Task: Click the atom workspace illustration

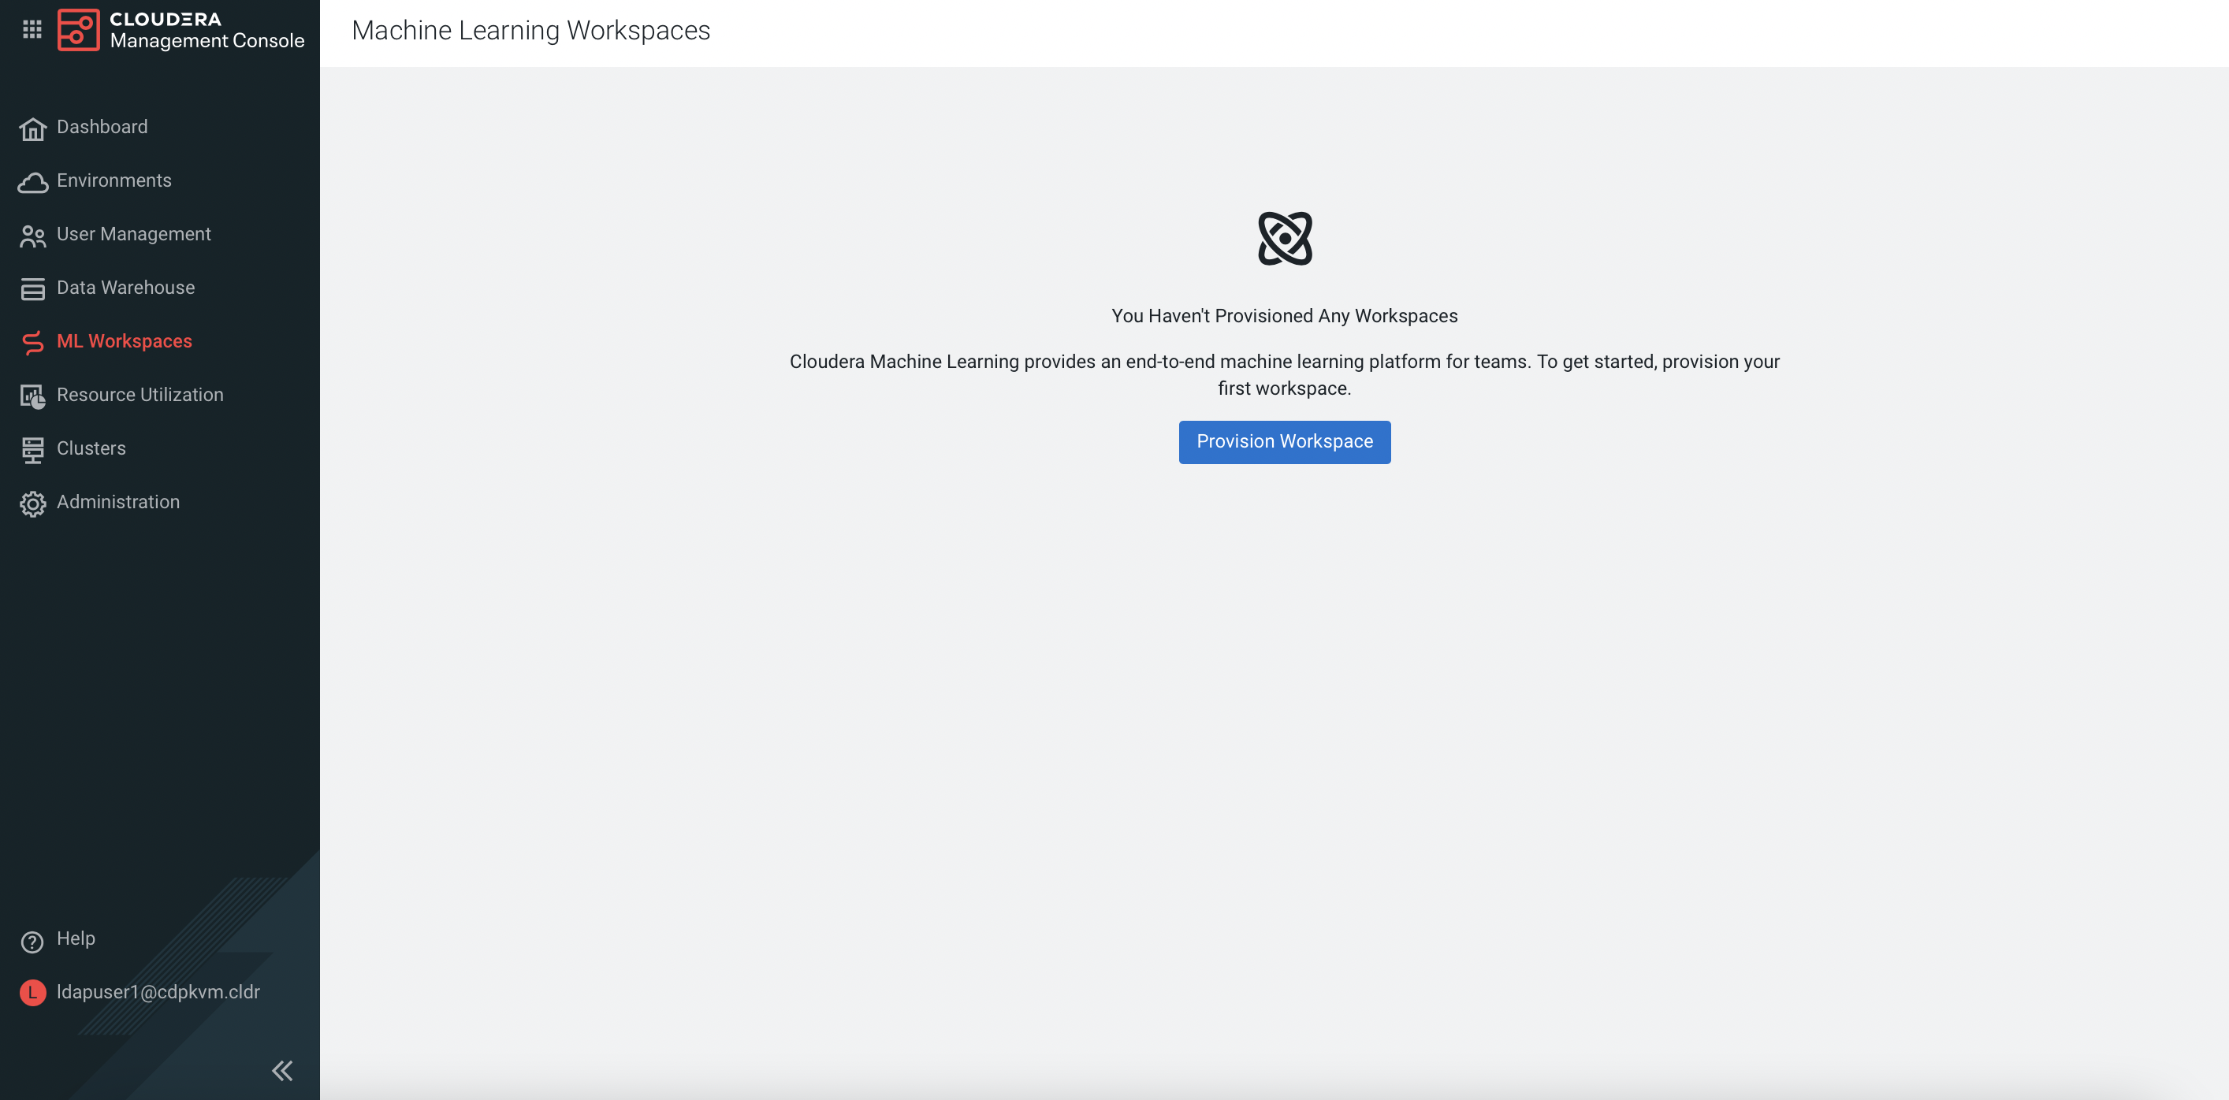Action: 1284,239
